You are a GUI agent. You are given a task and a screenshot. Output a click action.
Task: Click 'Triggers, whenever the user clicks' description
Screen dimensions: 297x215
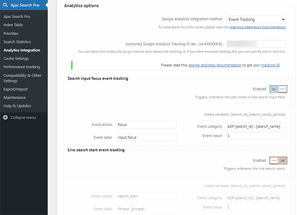point(240,97)
